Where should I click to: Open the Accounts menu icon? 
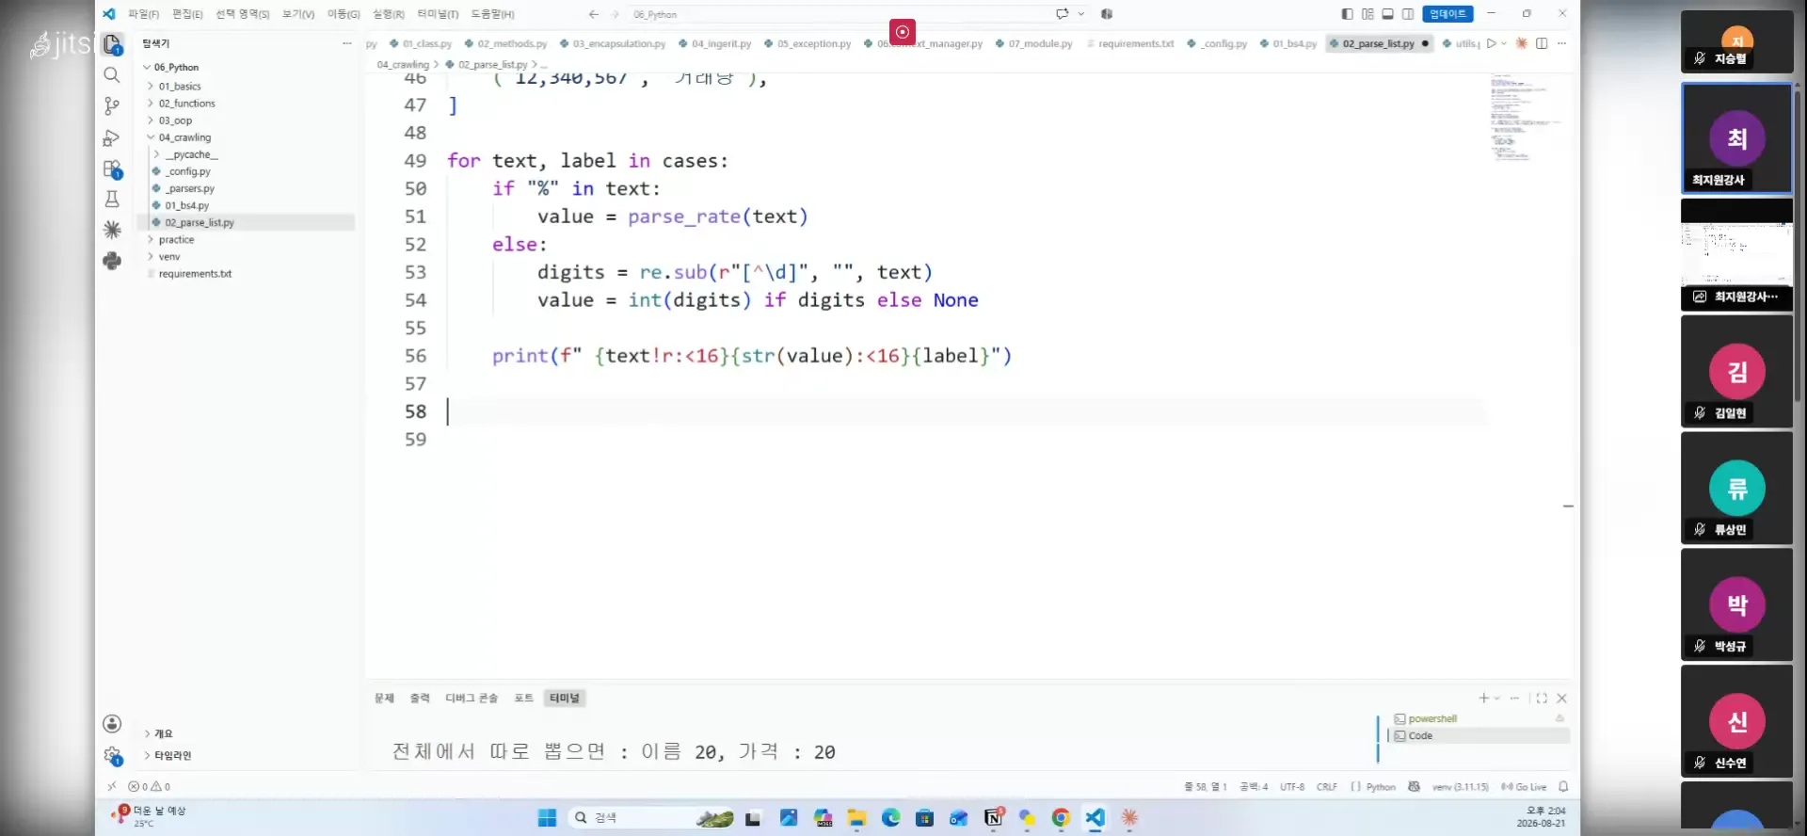click(112, 723)
